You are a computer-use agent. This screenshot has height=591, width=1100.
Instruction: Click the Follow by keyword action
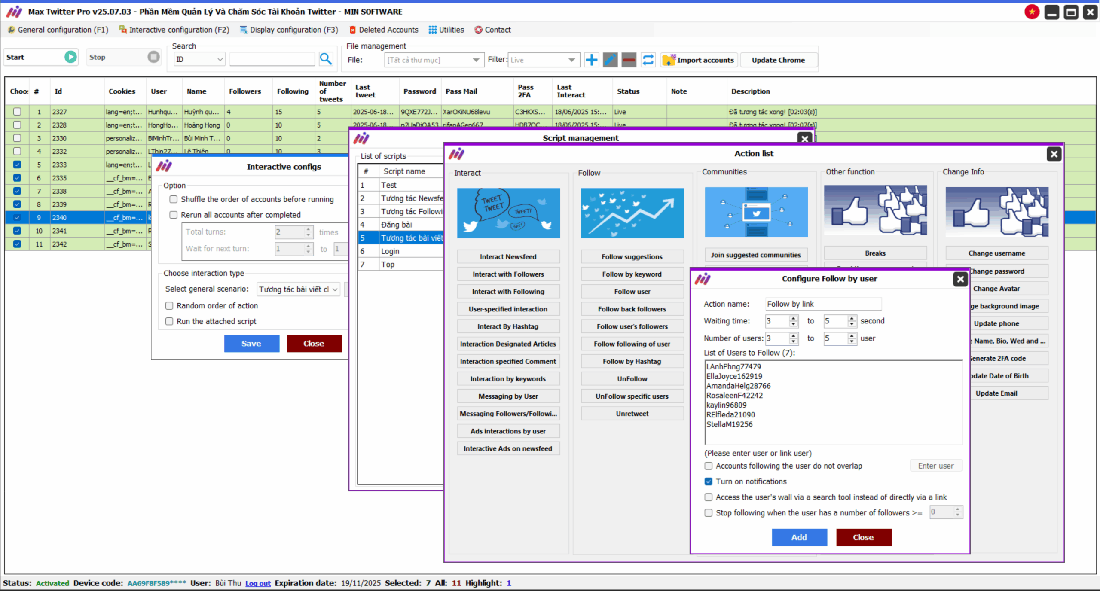click(632, 274)
